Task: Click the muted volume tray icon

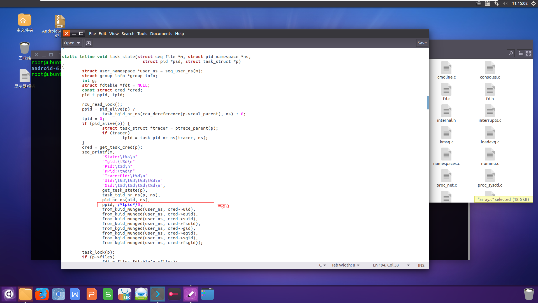Action: click(x=505, y=3)
